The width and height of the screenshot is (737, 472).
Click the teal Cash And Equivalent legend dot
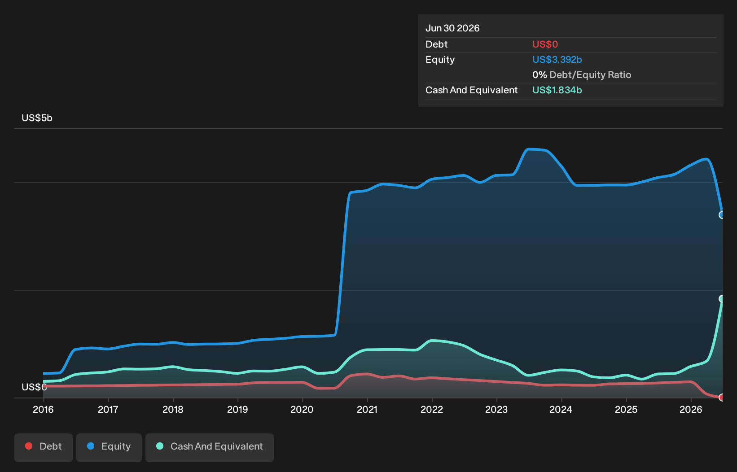[160, 446]
